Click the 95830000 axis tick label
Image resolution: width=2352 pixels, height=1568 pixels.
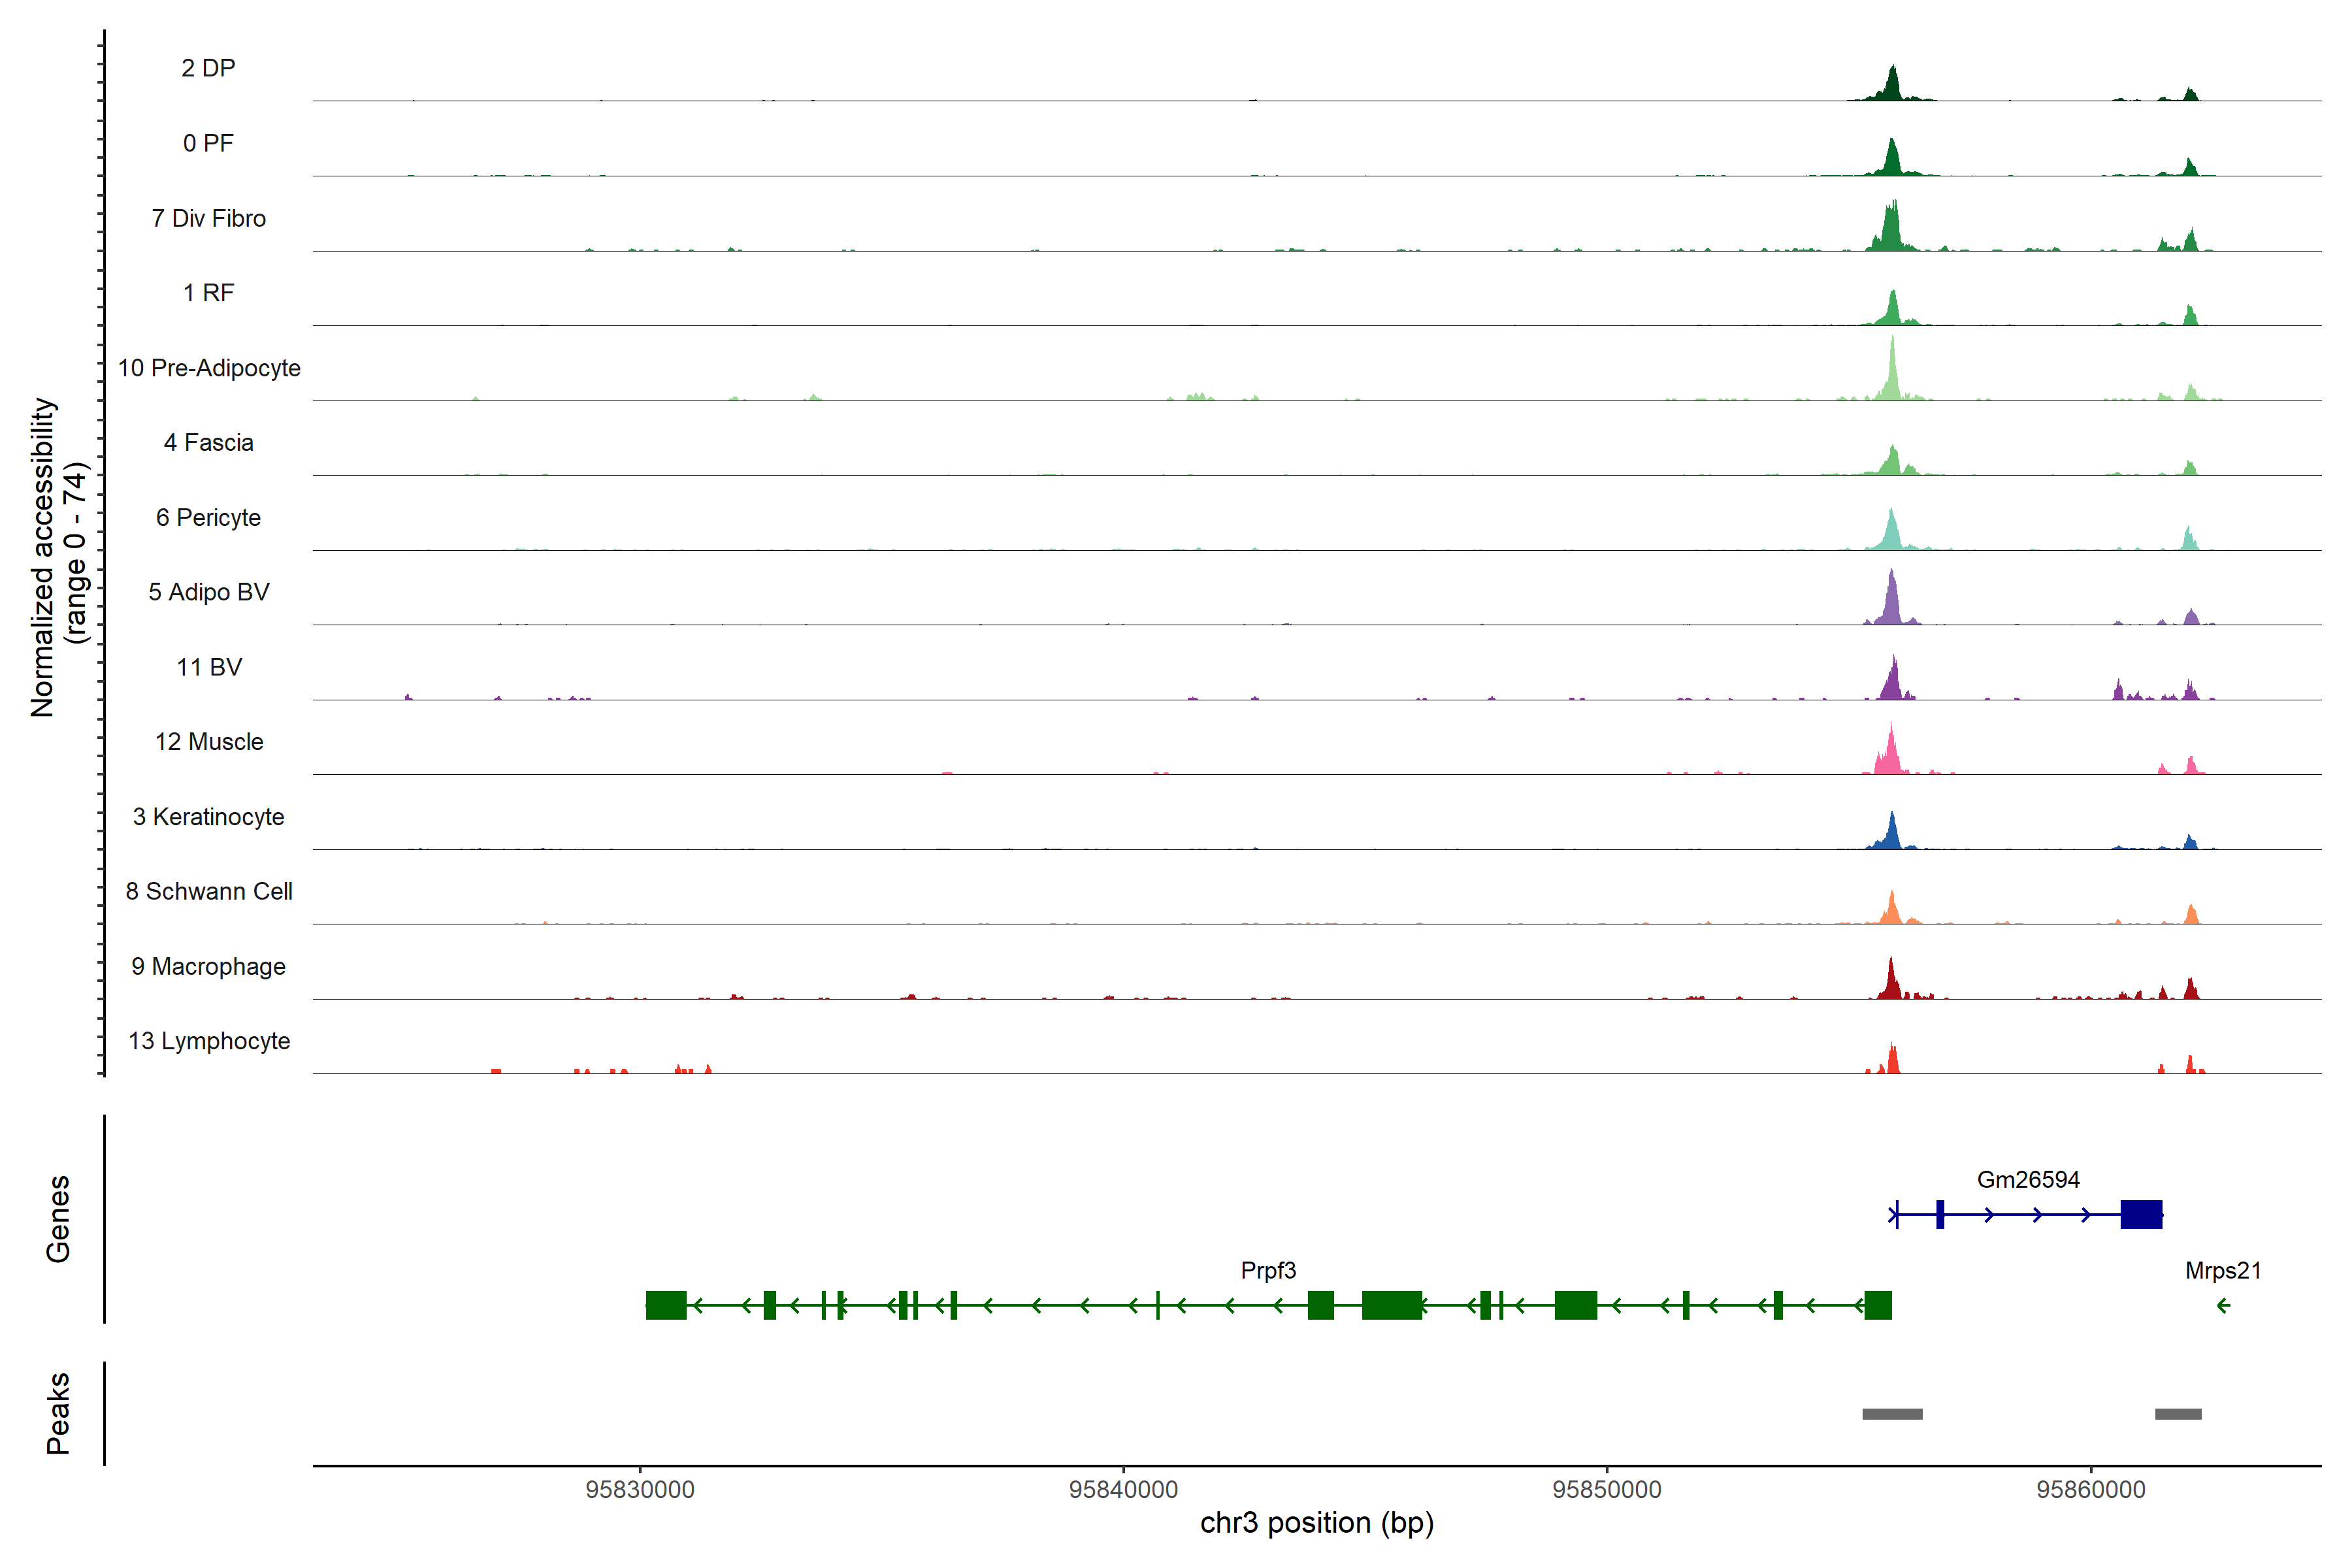click(x=639, y=1489)
